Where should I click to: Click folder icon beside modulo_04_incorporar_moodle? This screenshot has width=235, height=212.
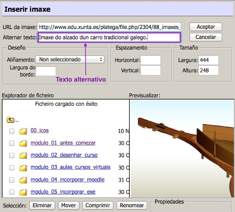tap(23, 180)
